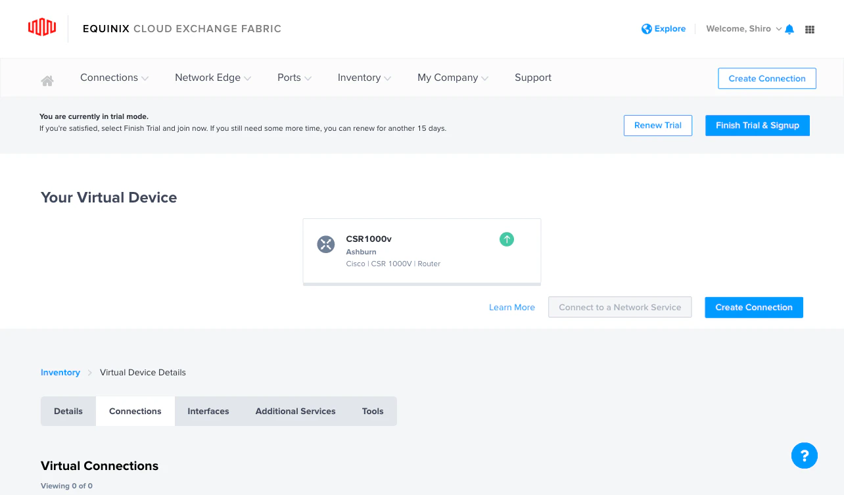Click the green up-arrow status icon
Screen dimensions: 844x495
point(506,239)
